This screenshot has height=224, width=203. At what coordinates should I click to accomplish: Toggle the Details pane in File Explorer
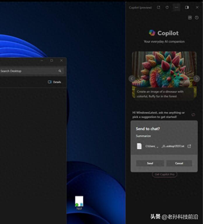pos(55,82)
